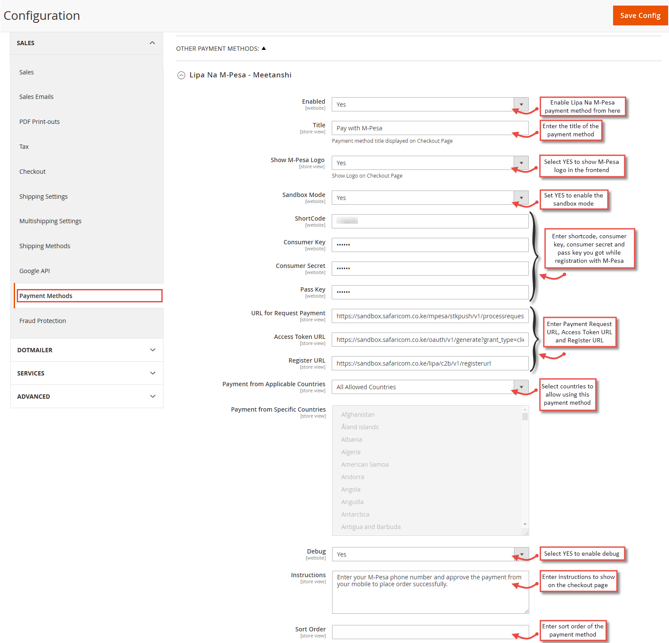Viewport: 669px width, 643px height.
Task: Click the SALES section header label
Action: [26, 43]
